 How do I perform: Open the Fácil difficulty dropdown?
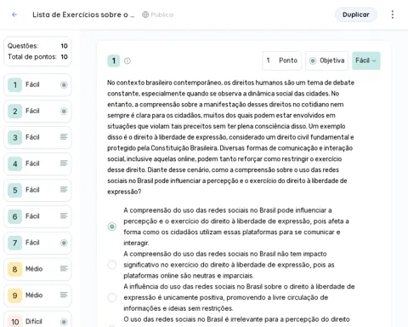pos(366,60)
